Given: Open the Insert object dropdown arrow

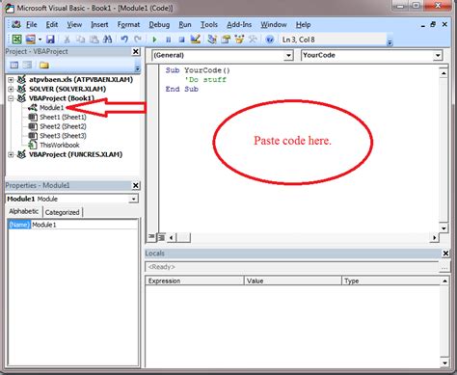Looking at the screenshot, I should click(40, 40).
